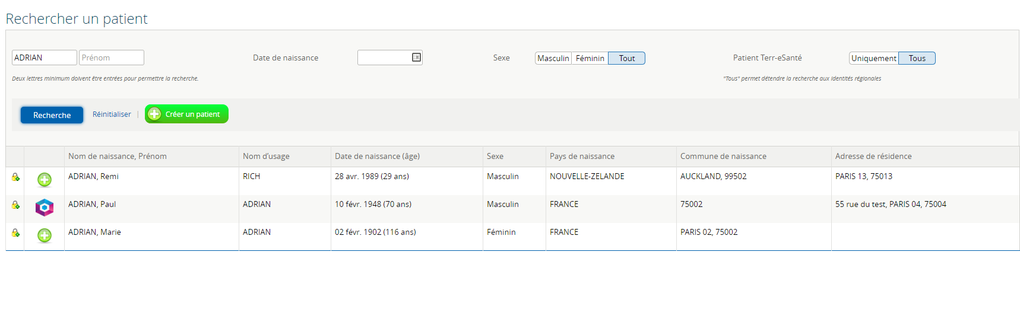The height and width of the screenshot is (325, 1020).
Task: Select Tout in the Sexe filter
Action: click(x=626, y=58)
